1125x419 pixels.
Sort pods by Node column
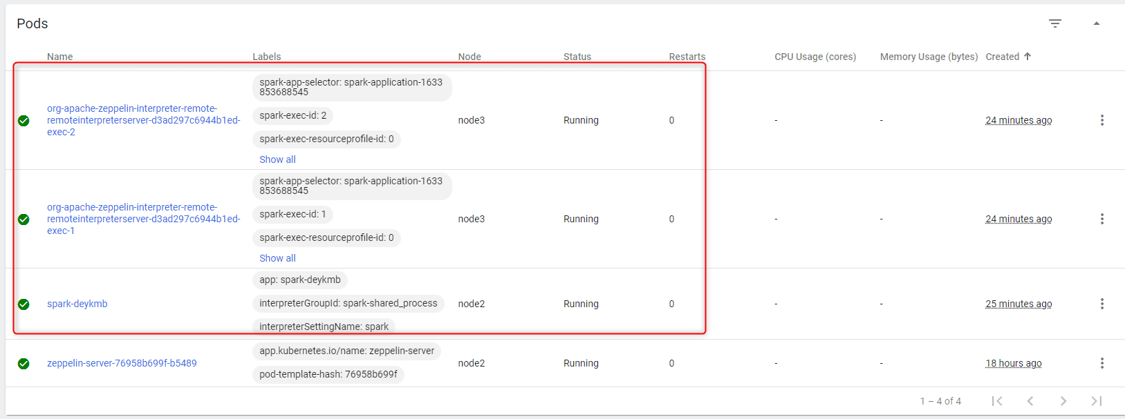[x=469, y=57]
